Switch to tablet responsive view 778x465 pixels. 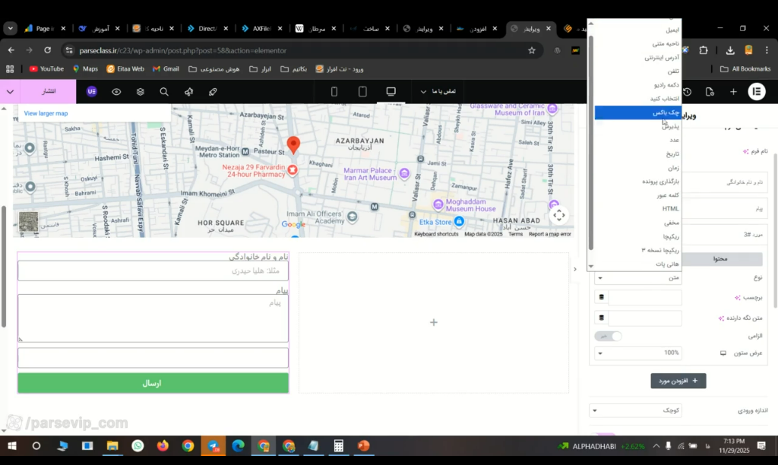pyautogui.click(x=362, y=91)
